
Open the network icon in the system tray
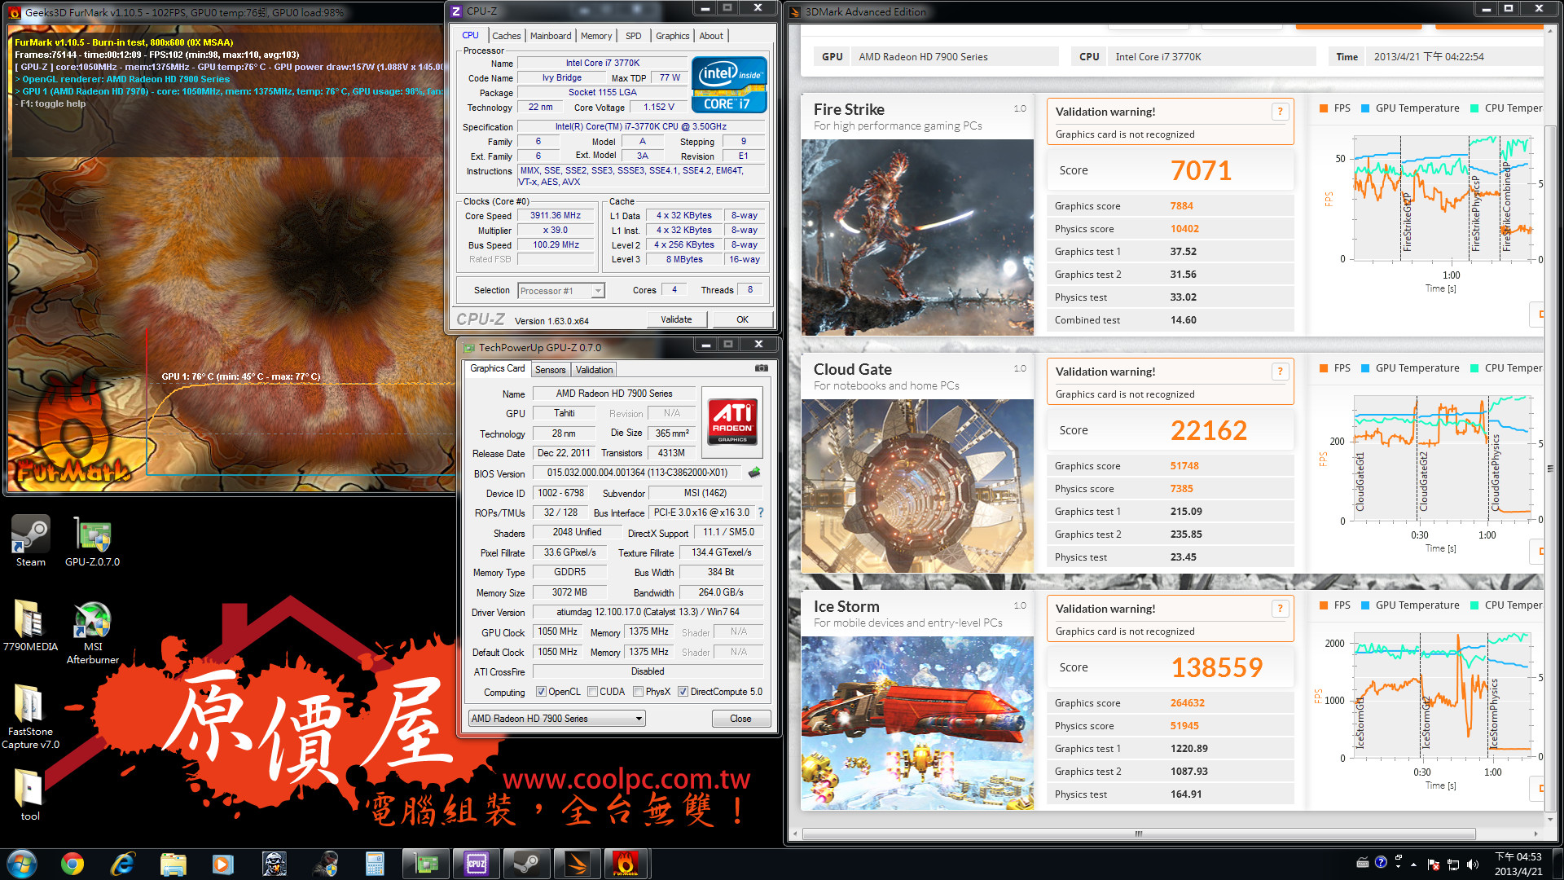[1452, 865]
